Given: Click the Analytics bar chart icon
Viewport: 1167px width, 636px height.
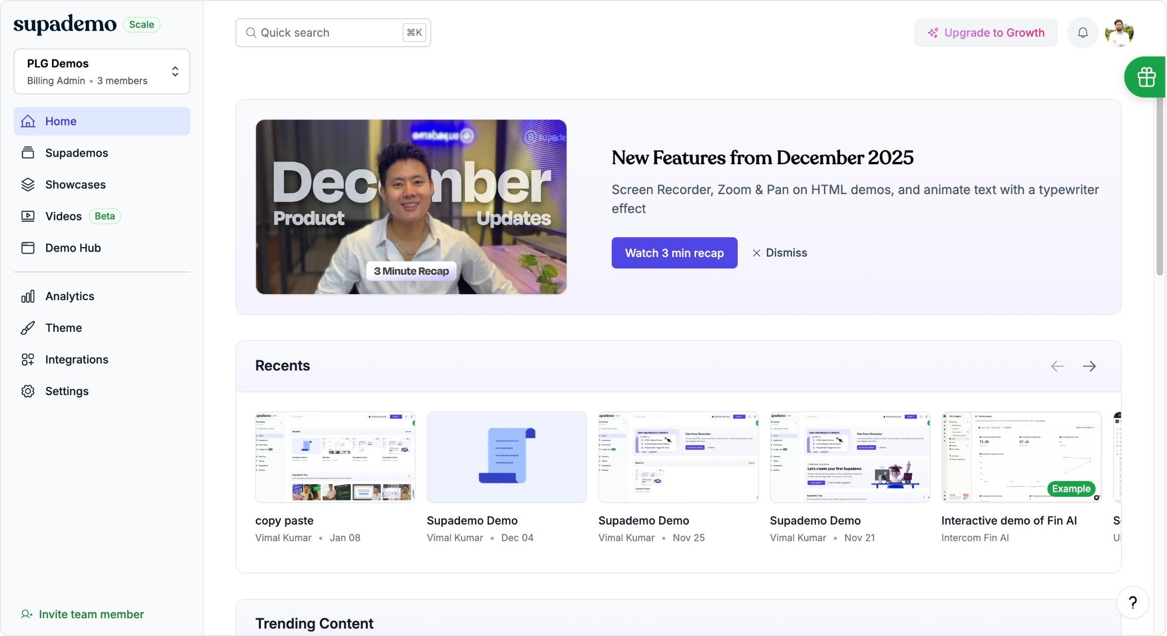Looking at the screenshot, I should [x=28, y=296].
